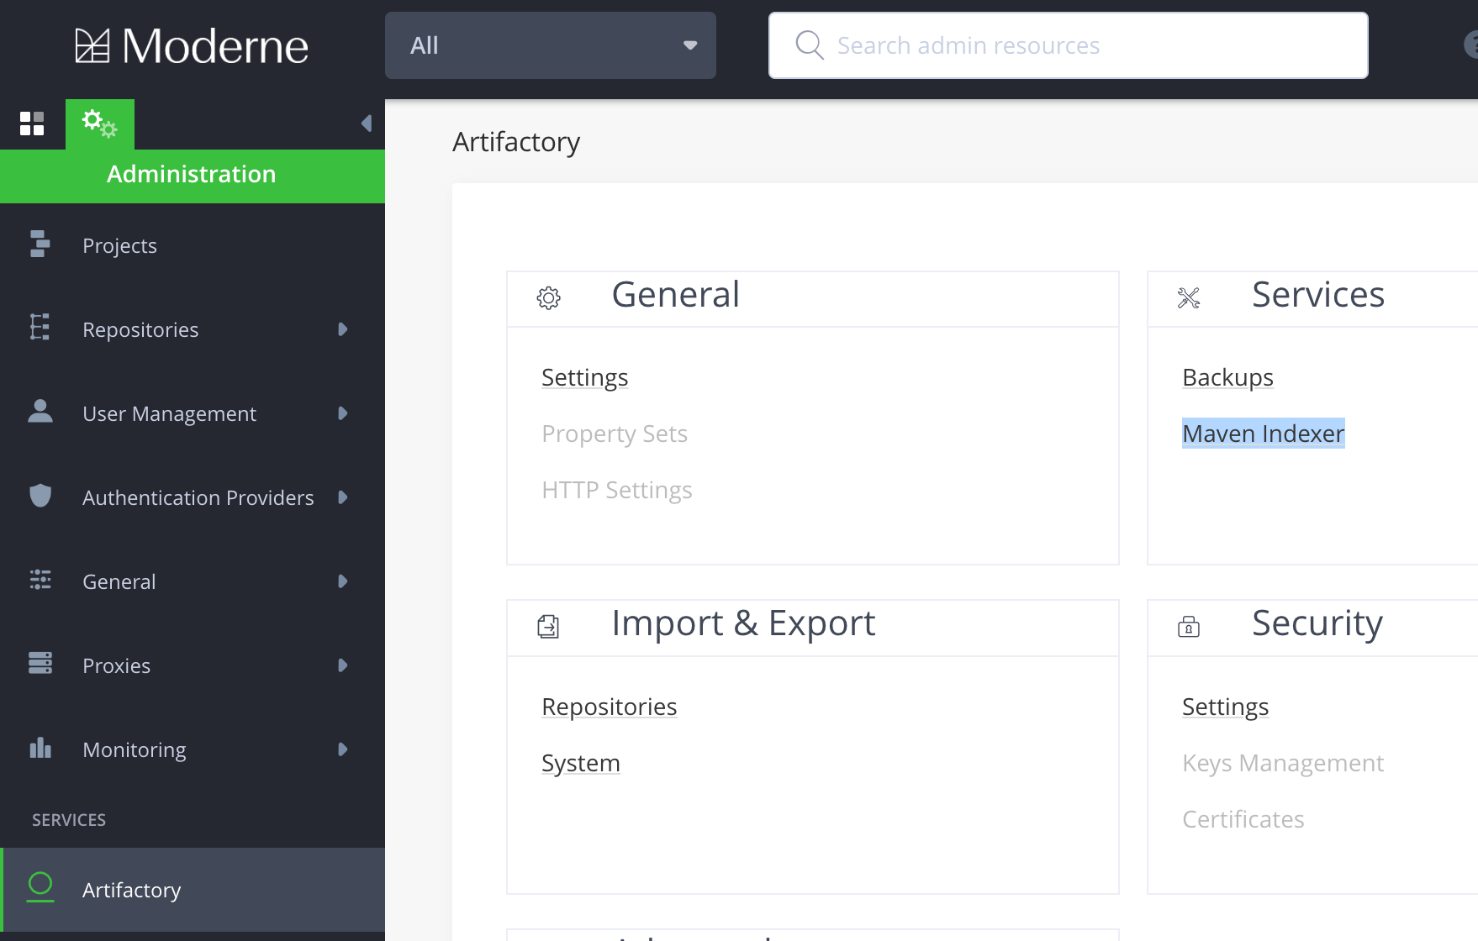Image resolution: width=1478 pixels, height=941 pixels.
Task: Click the Monitoring bar chart icon
Action: [x=40, y=748]
